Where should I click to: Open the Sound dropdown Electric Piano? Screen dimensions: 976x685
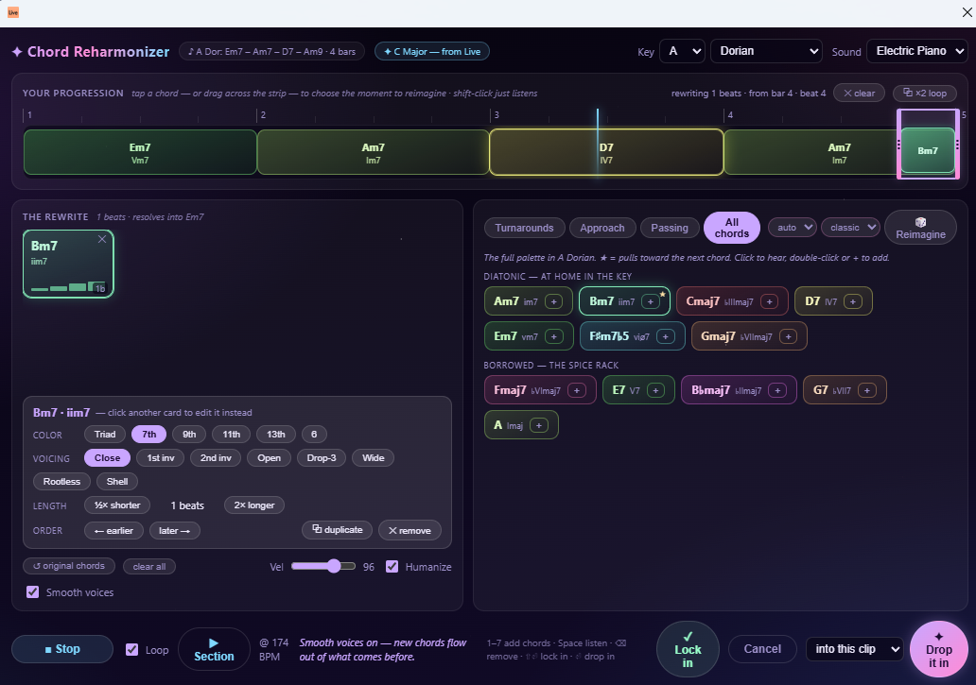tap(916, 52)
